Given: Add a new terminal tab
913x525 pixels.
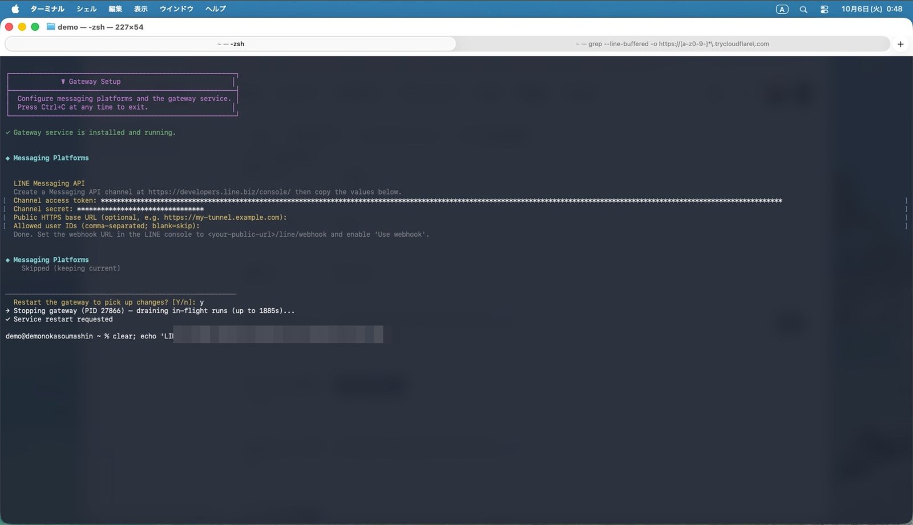Looking at the screenshot, I should click(x=900, y=44).
